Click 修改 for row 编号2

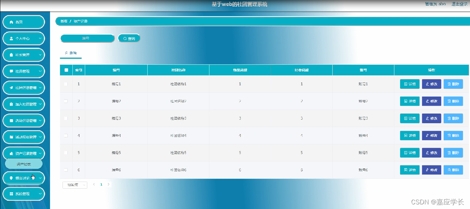[431, 101]
